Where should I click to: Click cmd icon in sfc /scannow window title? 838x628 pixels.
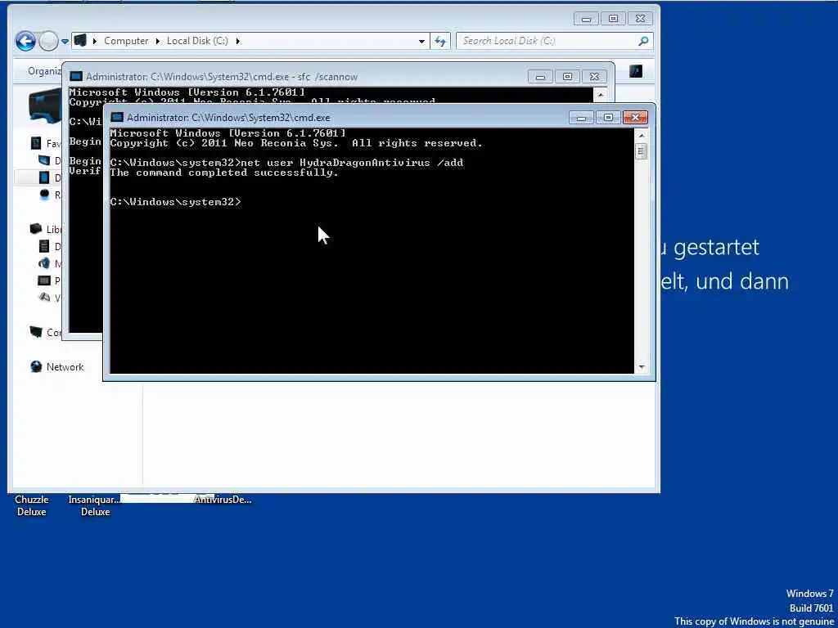pyautogui.click(x=76, y=76)
